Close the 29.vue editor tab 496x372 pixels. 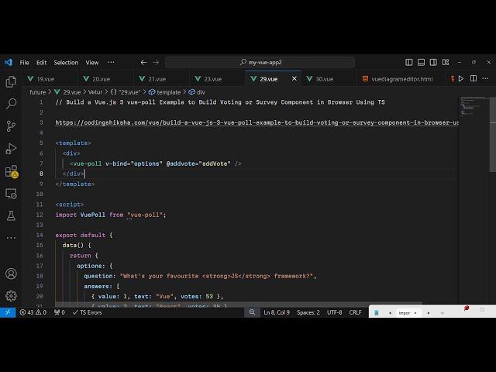tap(294, 78)
